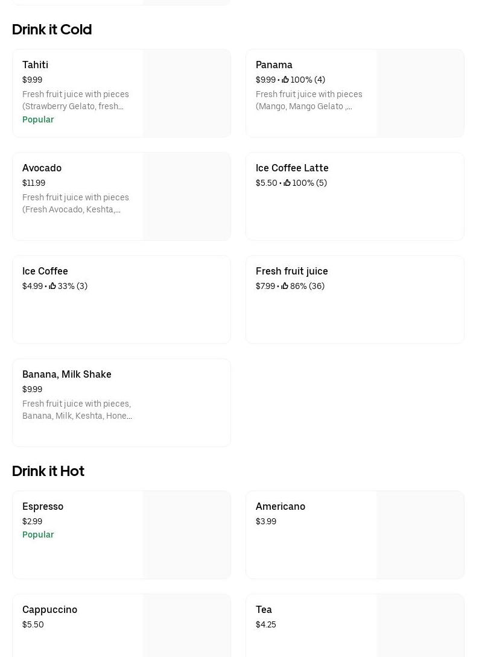Select the Tea item

tap(264, 609)
